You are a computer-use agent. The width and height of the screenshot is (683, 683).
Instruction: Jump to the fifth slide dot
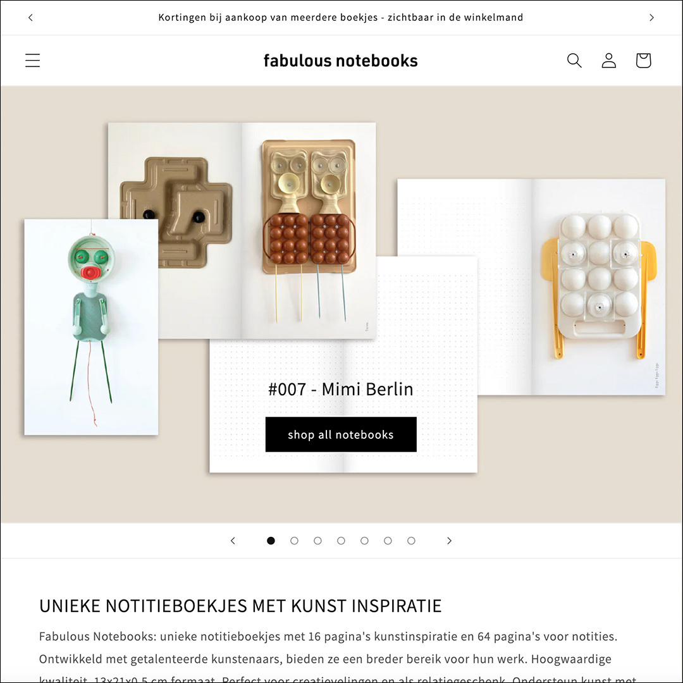point(365,541)
